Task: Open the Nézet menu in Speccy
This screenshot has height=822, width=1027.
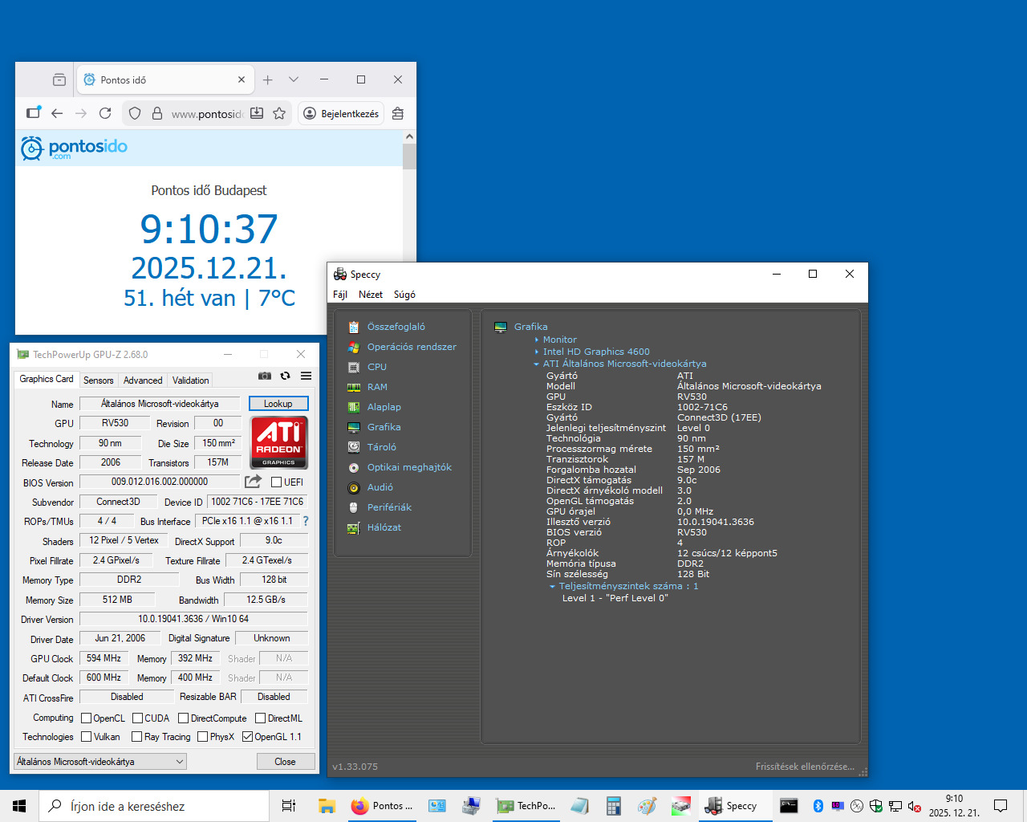Action: pos(371,295)
